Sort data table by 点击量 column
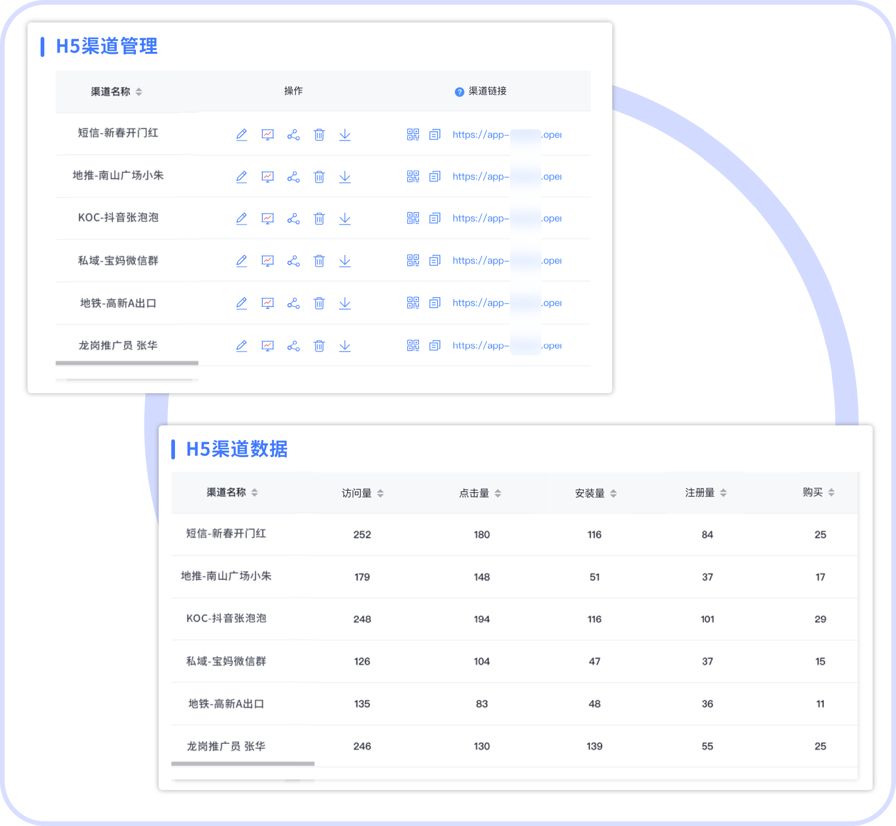The height and width of the screenshot is (826, 896). 498,493
